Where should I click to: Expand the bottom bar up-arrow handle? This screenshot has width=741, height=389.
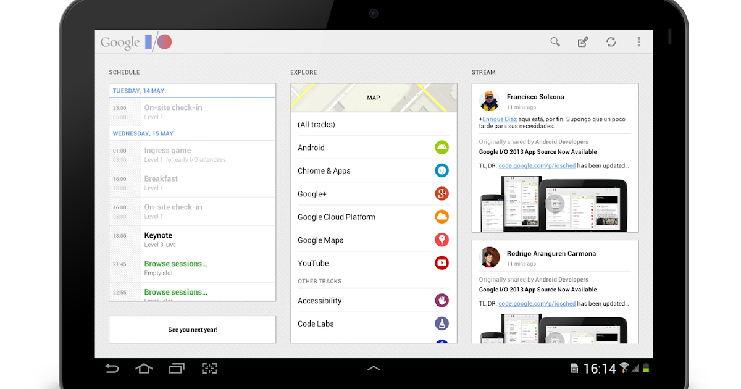pyautogui.click(x=374, y=369)
